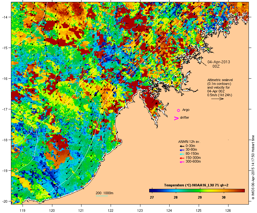Image resolution: width=257 pixels, height=213 pixels.
Task: Click the colorbar tick label 28
Action: (x=176, y=197)
